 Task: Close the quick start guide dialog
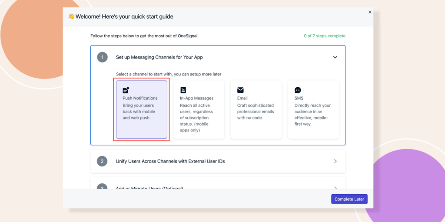point(370,12)
